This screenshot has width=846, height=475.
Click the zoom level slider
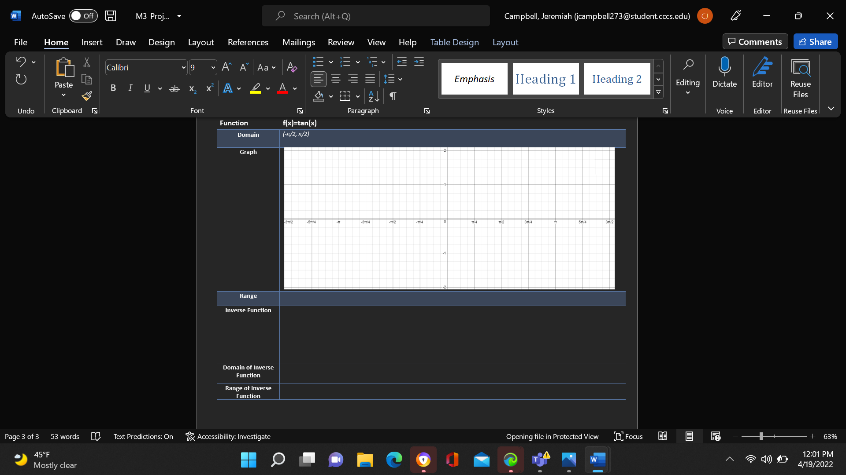point(761,436)
